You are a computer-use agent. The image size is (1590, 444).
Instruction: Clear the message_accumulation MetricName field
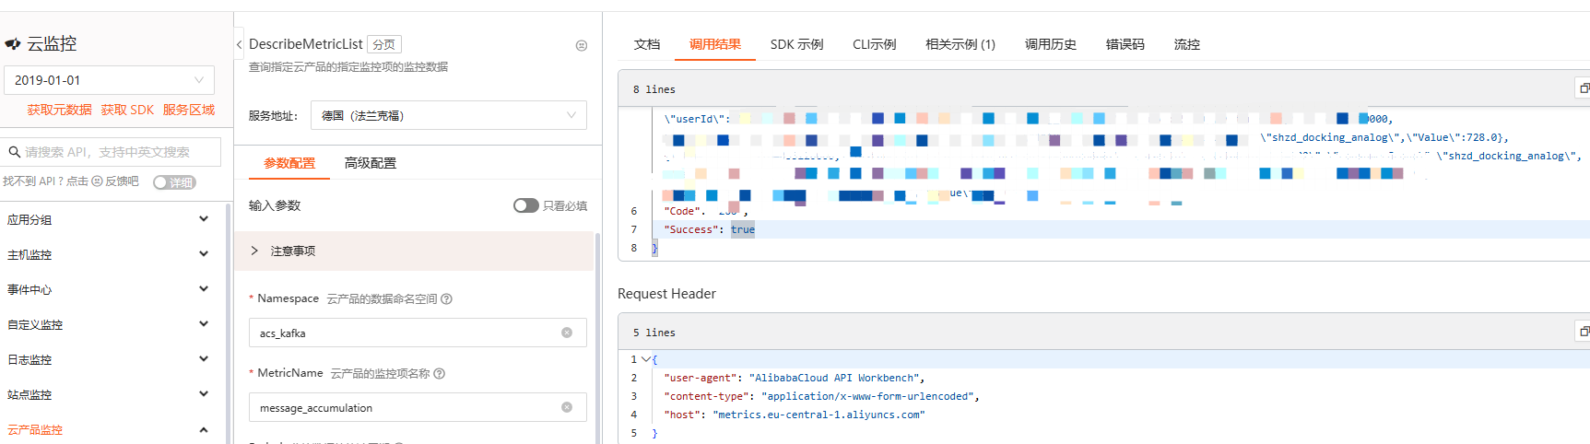567,407
